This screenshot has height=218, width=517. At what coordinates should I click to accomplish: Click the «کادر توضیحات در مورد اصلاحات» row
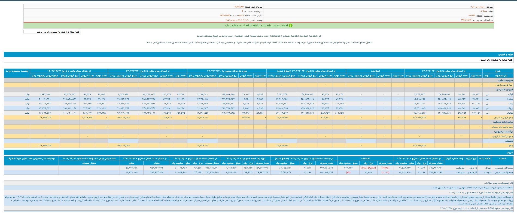point(258,183)
